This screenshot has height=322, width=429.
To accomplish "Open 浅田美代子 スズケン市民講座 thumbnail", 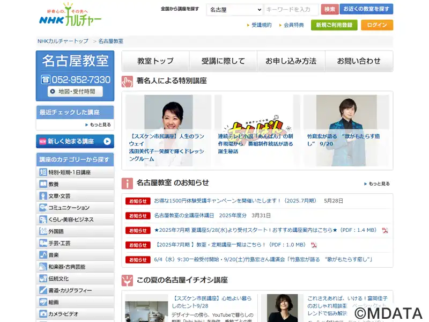I will click(x=168, y=130).
